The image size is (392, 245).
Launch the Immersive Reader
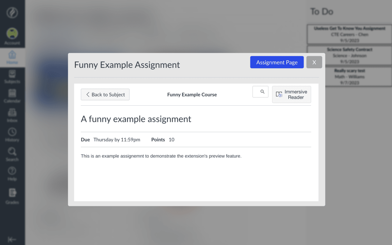[292, 94]
